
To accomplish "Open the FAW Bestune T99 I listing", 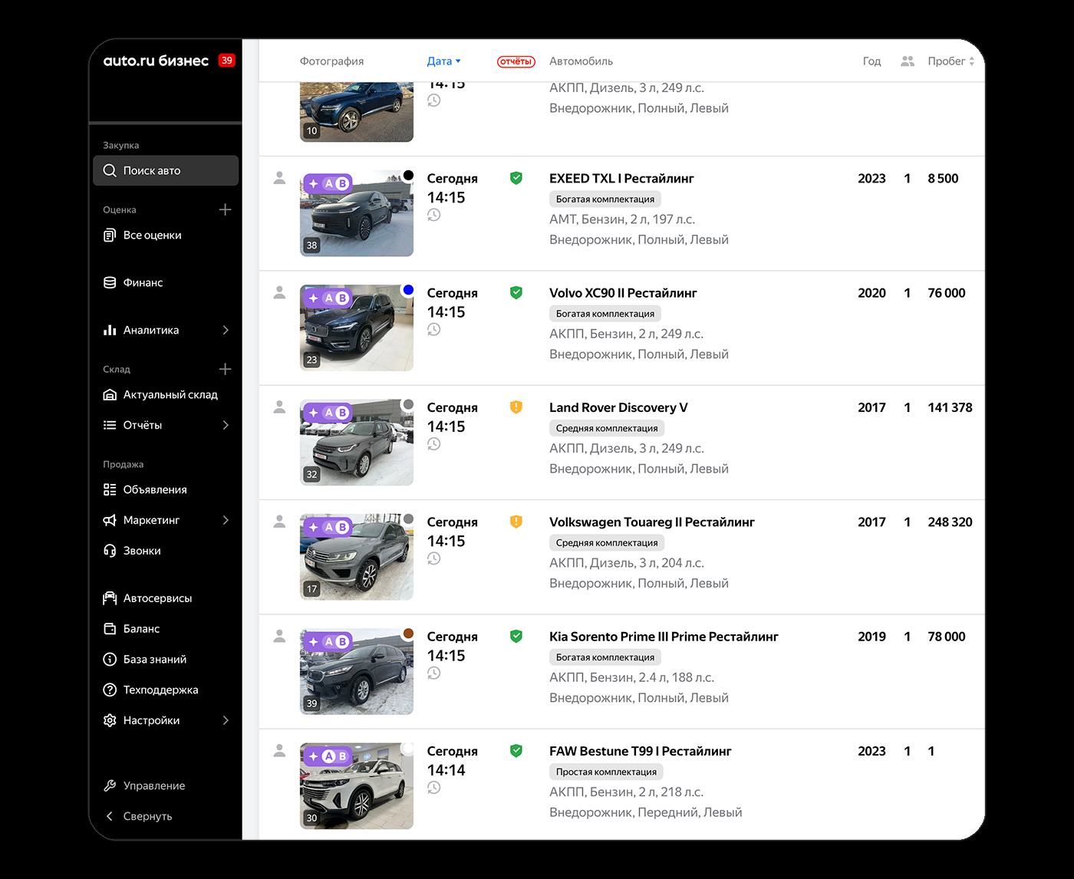I will point(641,751).
